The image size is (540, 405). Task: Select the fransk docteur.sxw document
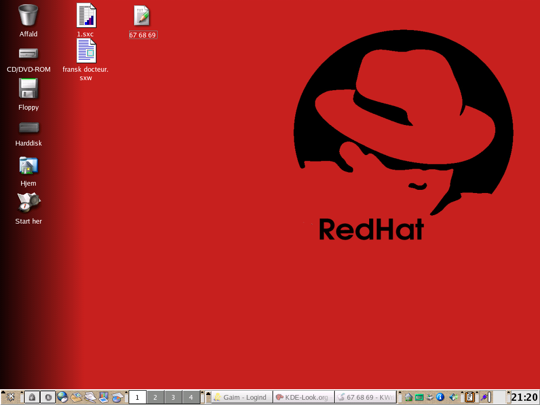tap(86, 51)
